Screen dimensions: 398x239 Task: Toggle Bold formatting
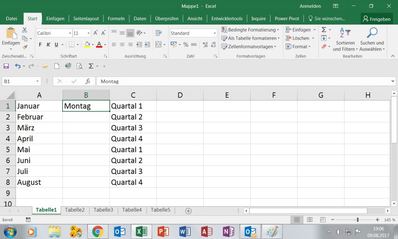click(40, 45)
